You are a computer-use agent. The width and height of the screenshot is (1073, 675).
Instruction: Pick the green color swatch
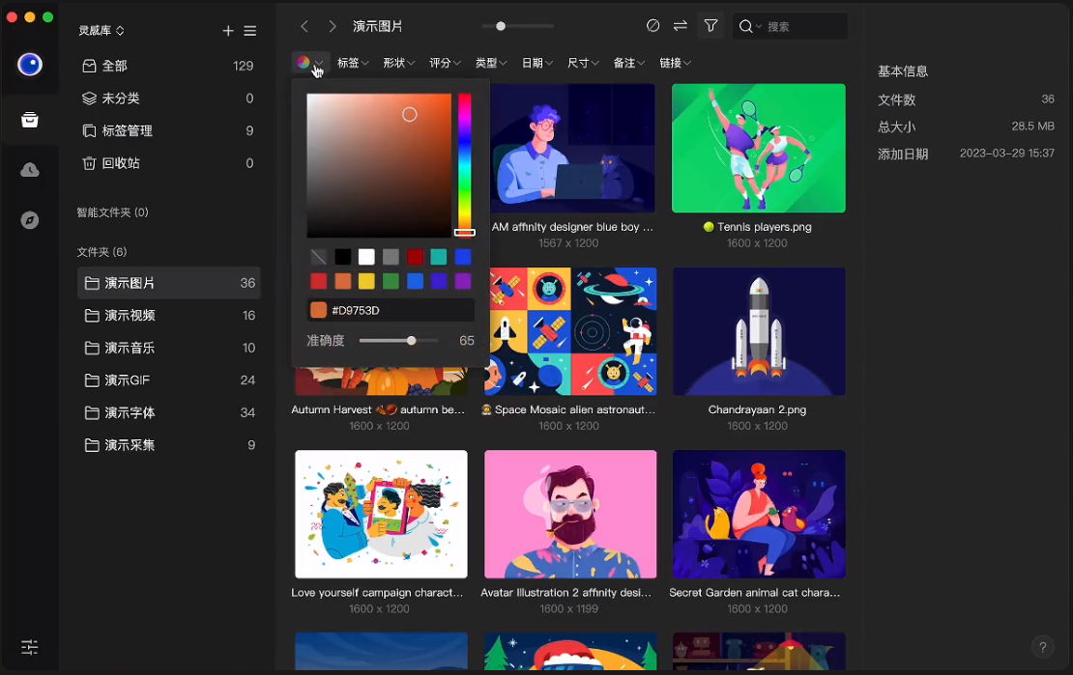[391, 281]
